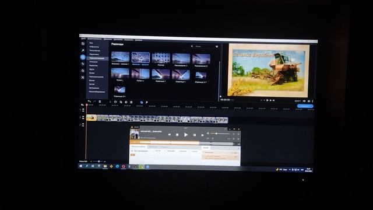Click the delete trash icon in timeline toolbar
This screenshot has height=210, width=373.
point(100,101)
